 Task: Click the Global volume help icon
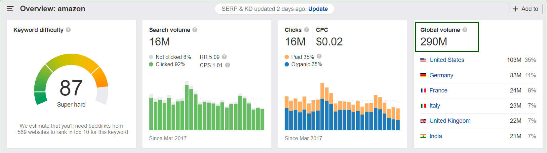click(465, 30)
